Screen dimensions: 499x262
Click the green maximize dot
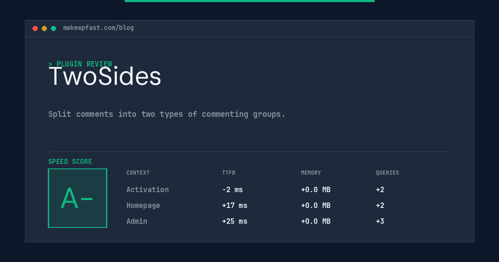coord(53,28)
